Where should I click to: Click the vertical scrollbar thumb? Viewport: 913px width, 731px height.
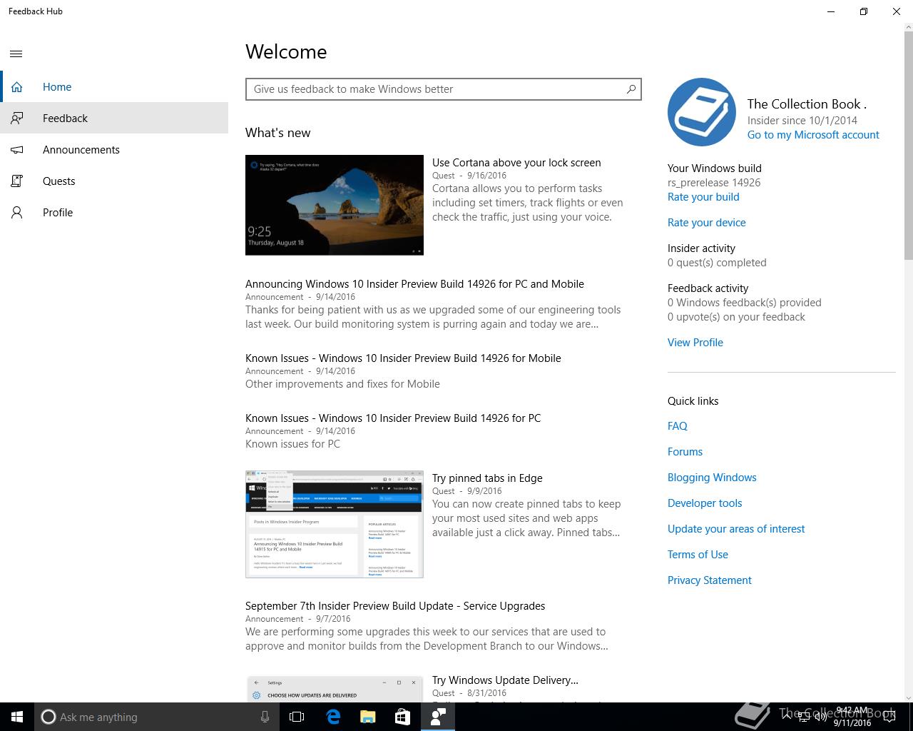click(x=908, y=146)
